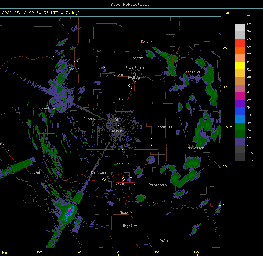Click the green 30 dBZ color swatch
263x256 pixels.
[240, 126]
